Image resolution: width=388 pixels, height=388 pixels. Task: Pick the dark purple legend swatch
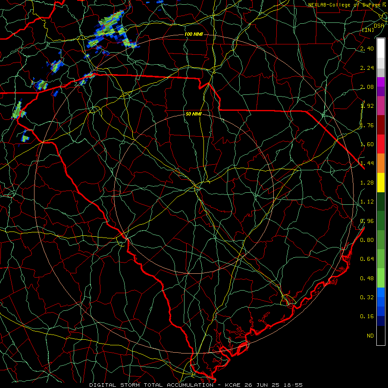[381, 91]
